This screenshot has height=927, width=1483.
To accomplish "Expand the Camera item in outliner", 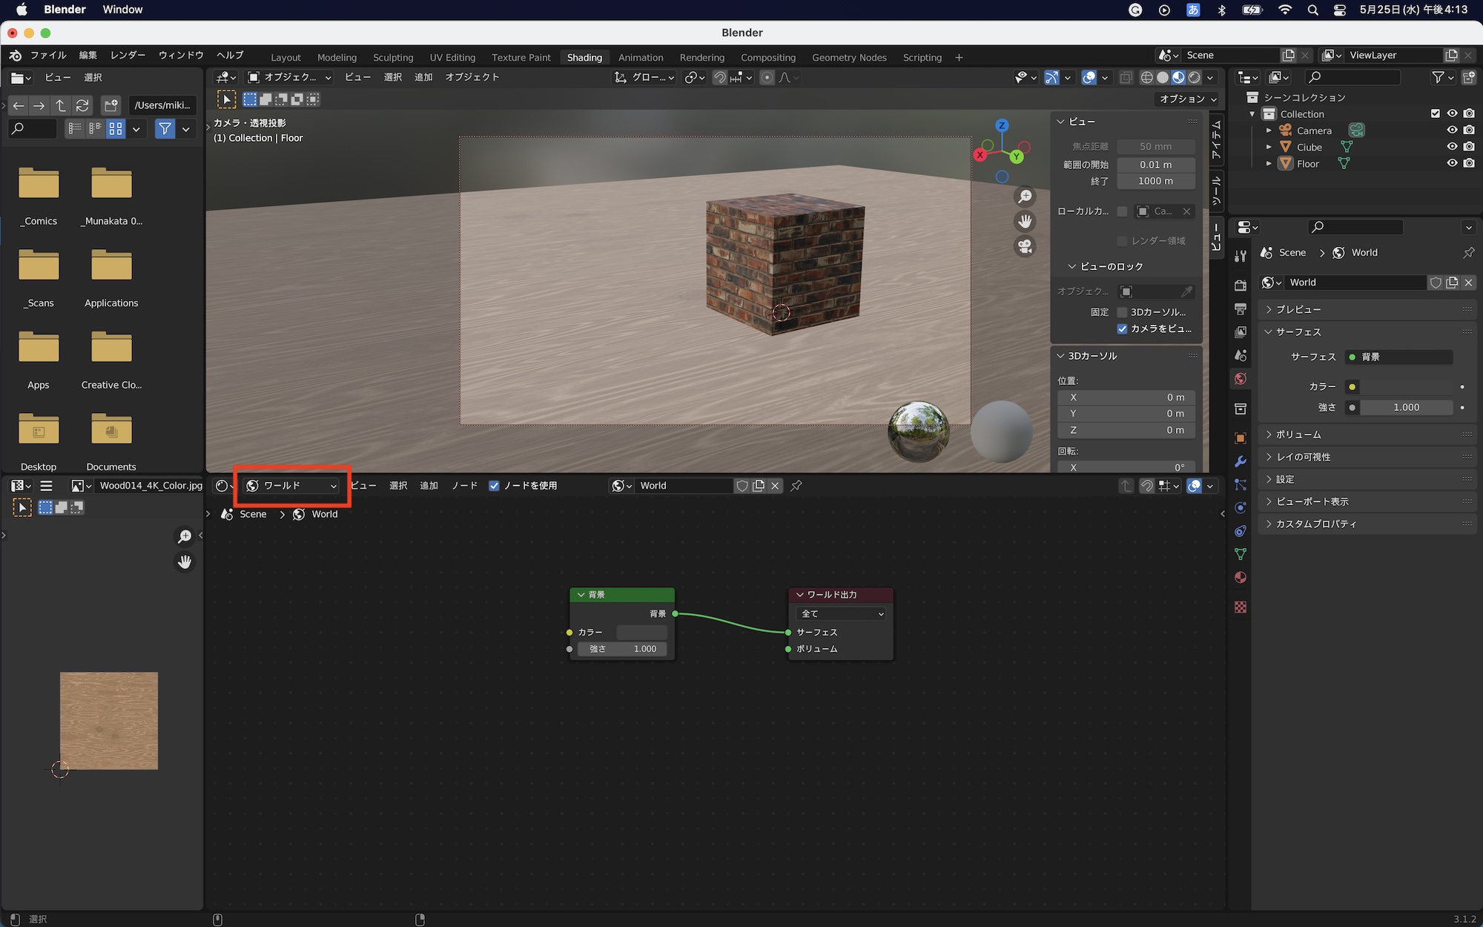I will click(1269, 131).
